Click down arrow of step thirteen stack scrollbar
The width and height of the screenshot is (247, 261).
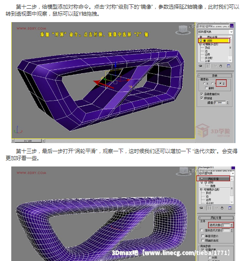tap(232, 202)
